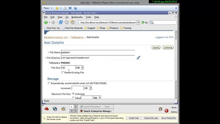Open the dropdown arrow beside the suspend icon
220x124 pixels.
[x=60, y=8]
